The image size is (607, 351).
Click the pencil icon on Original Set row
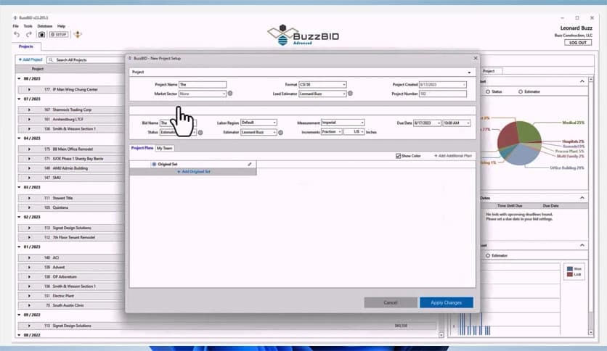(x=250, y=165)
